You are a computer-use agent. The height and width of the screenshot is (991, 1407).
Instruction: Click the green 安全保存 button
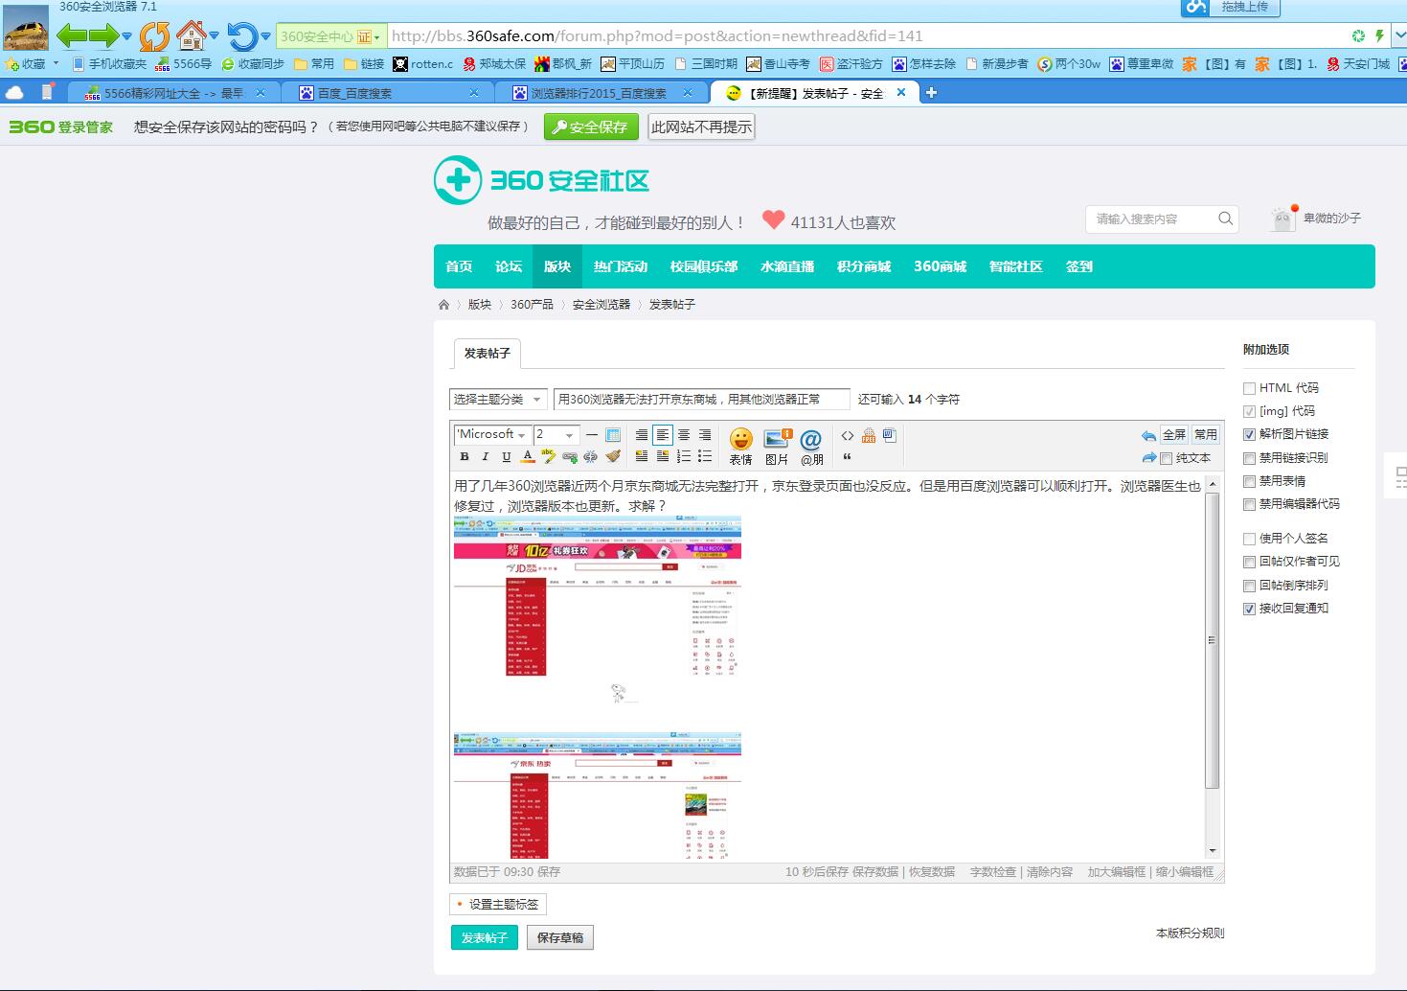591,127
